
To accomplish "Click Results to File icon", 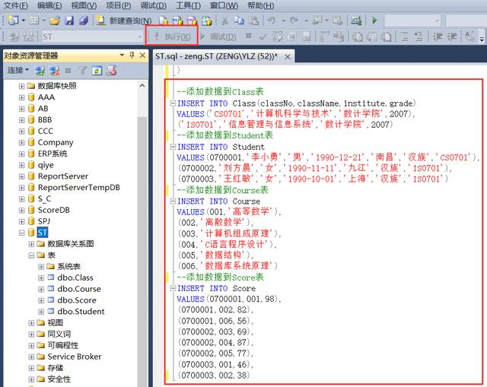I will click(x=386, y=37).
